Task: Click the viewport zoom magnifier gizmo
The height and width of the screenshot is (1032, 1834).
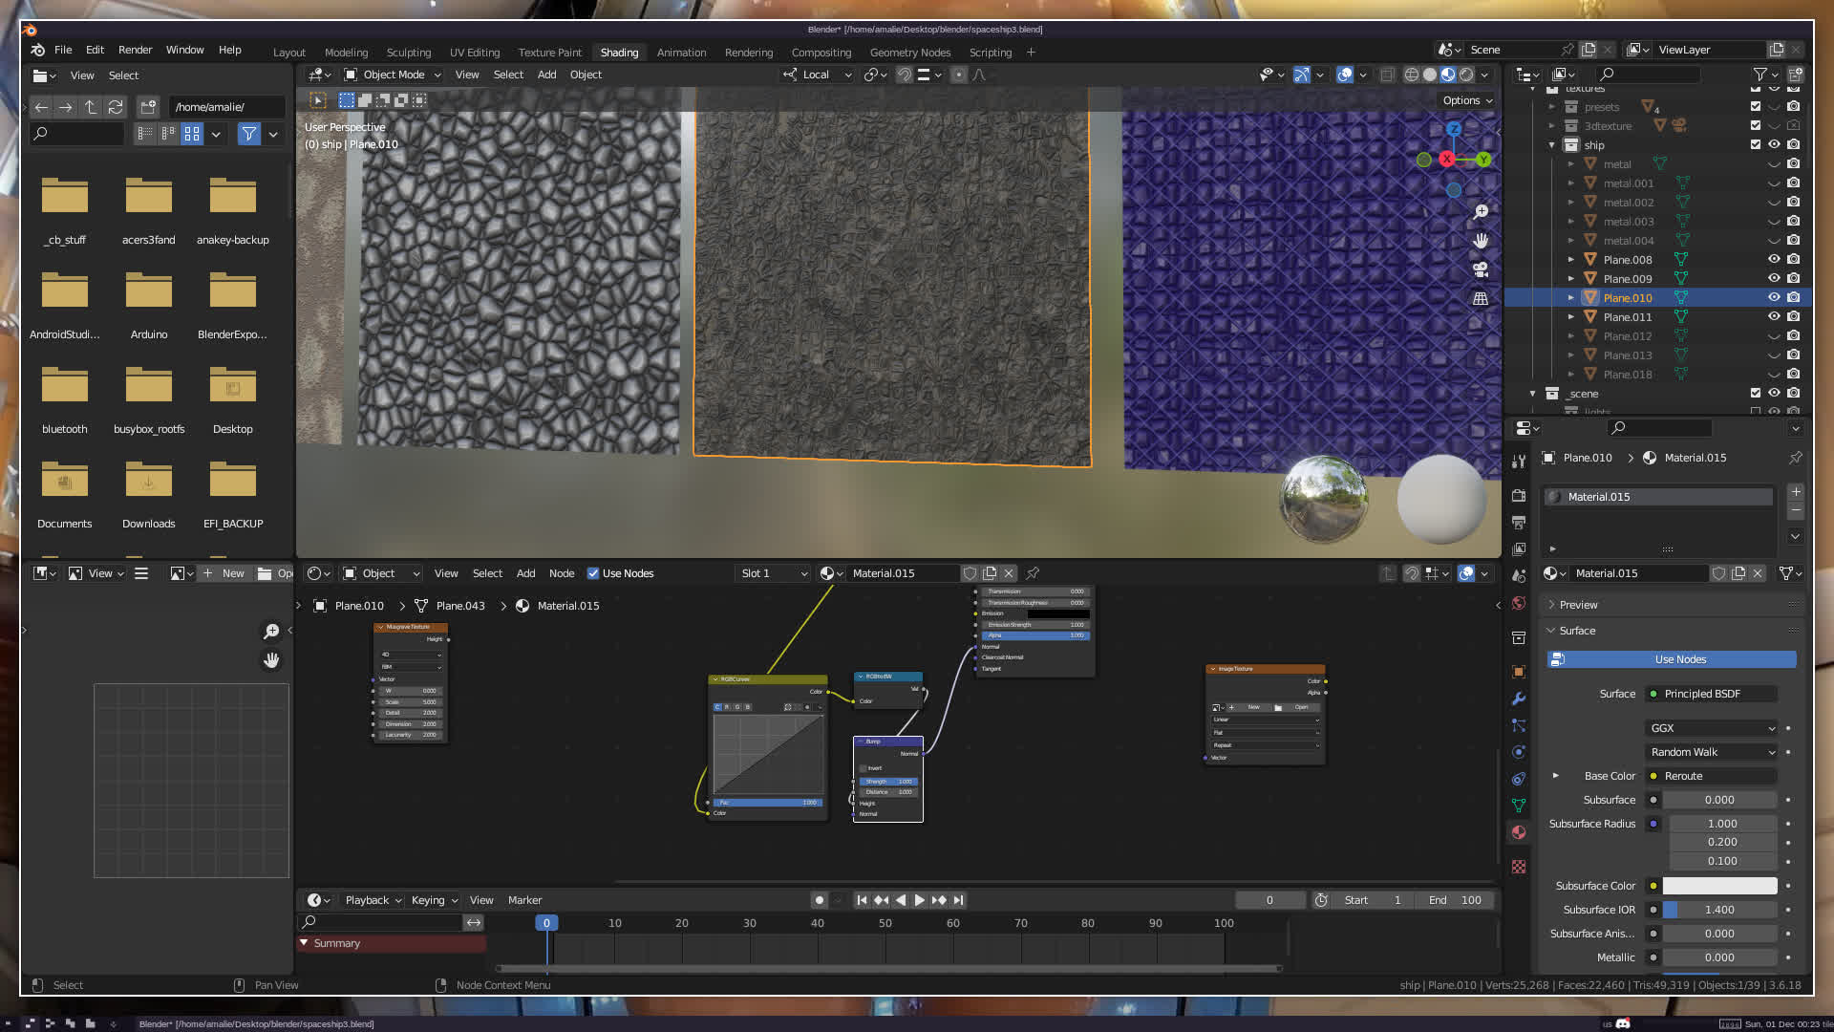Action: [1481, 211]
